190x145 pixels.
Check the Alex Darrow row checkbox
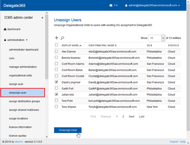(56, 51)
